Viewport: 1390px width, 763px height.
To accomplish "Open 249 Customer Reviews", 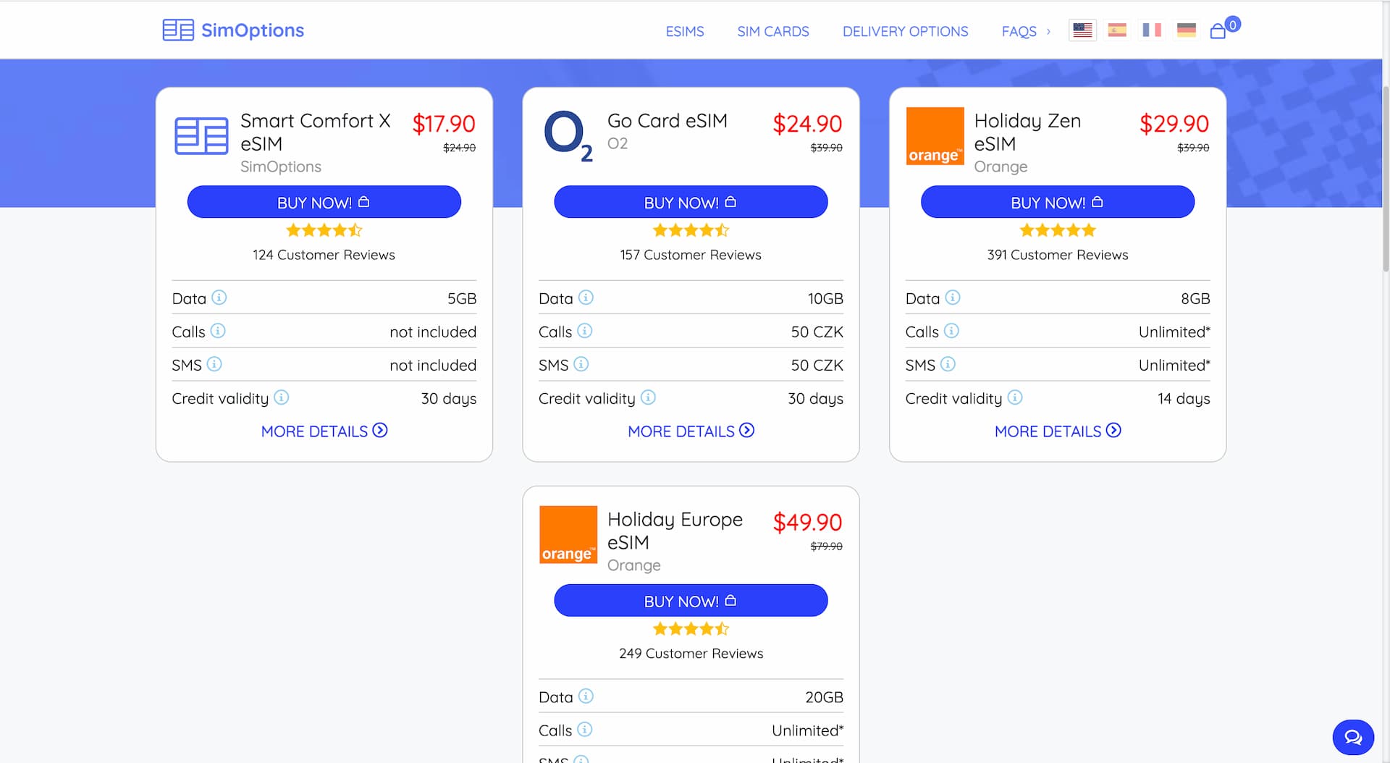I will (x=691, y=654).
